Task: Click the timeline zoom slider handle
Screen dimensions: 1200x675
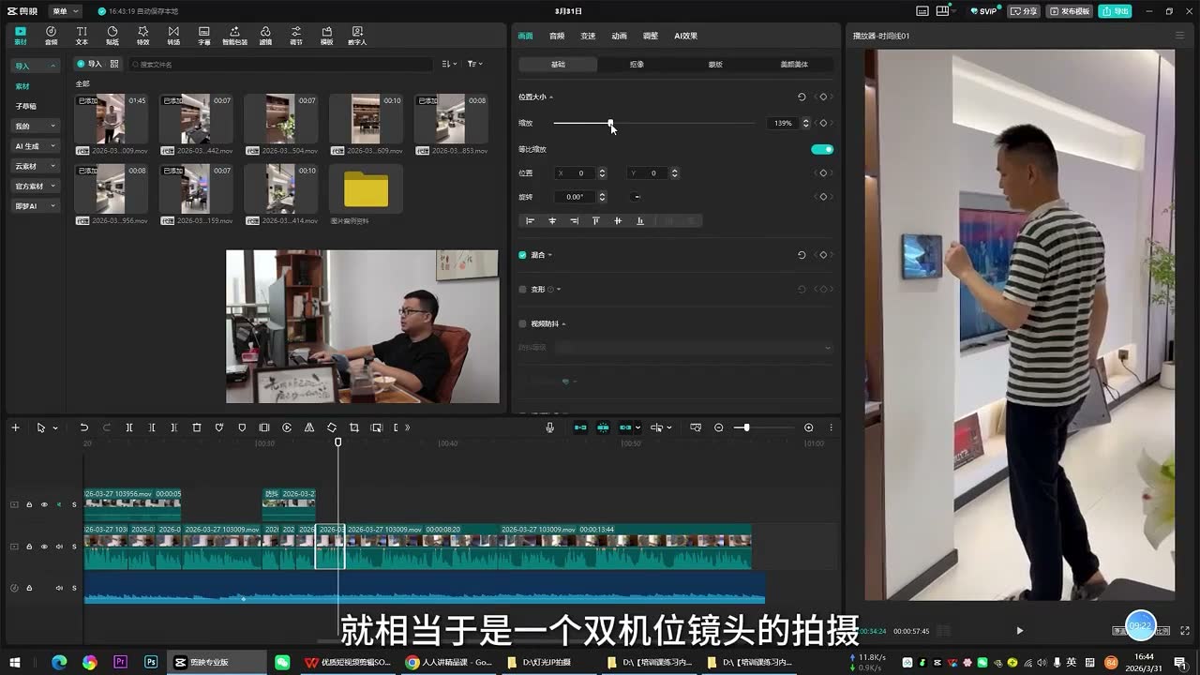Action: click(x=746, y=427)
